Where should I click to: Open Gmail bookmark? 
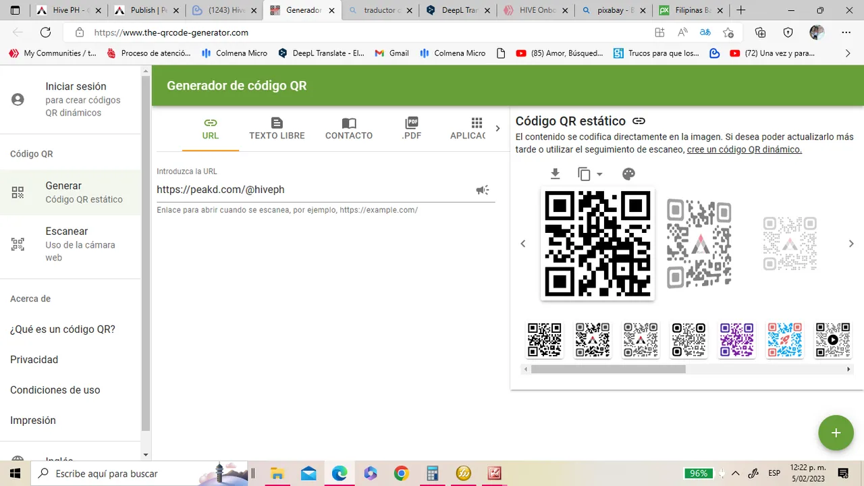(391, 53)
